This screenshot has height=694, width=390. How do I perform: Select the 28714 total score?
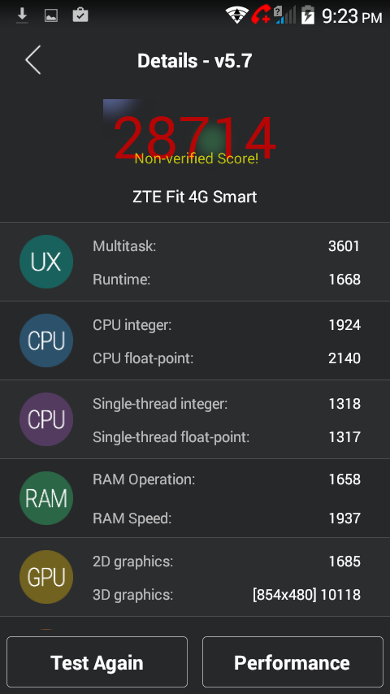tap(195, 137)
